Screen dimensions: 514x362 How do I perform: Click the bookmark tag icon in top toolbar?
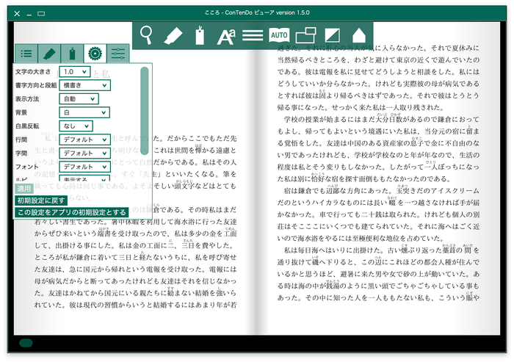tap(198, 35)
